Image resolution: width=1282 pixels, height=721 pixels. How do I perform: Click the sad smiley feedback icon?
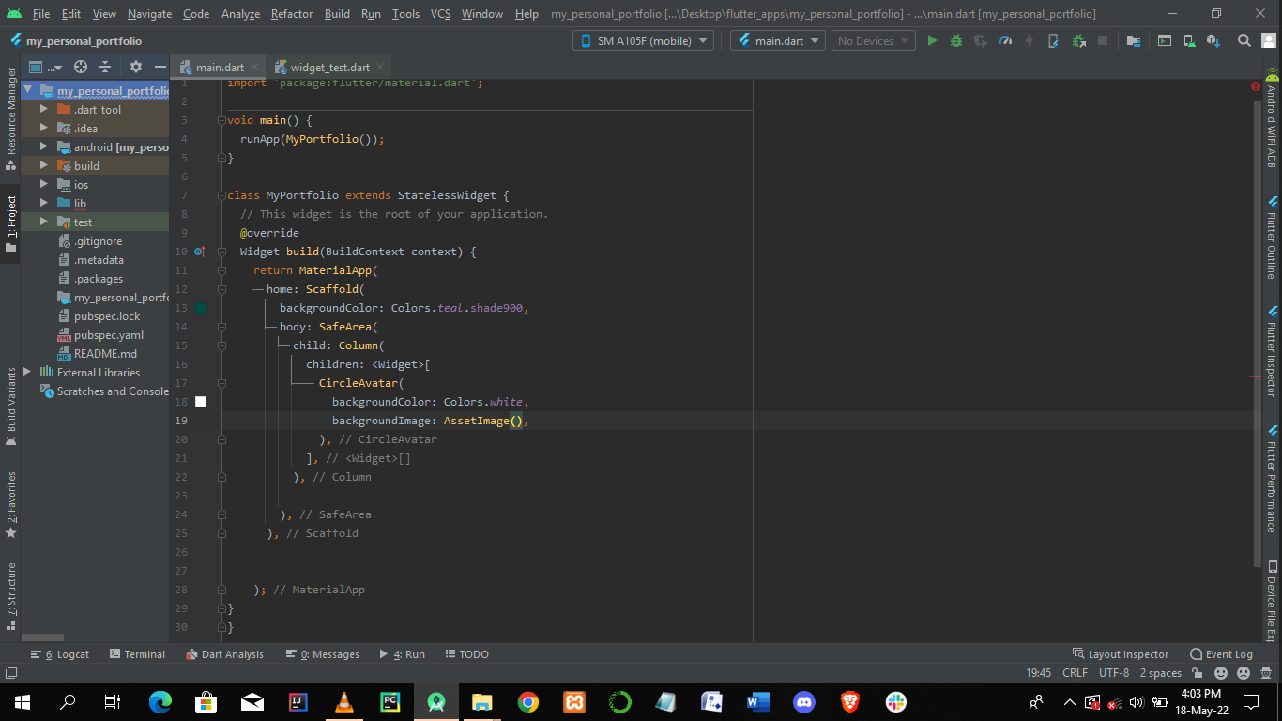coord(1244,673)
